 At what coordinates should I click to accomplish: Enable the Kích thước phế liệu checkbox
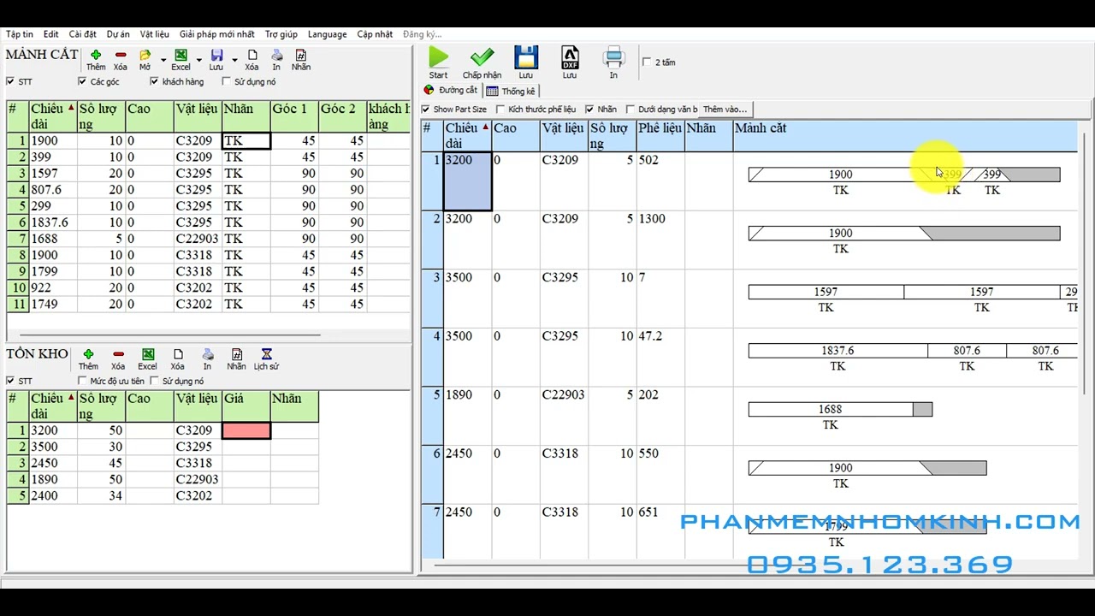click(500, 110)
